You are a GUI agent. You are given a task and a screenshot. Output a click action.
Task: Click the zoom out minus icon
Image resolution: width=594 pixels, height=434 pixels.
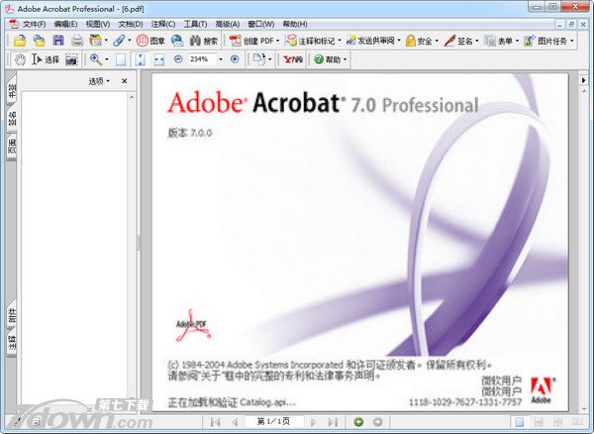point(178,59)
